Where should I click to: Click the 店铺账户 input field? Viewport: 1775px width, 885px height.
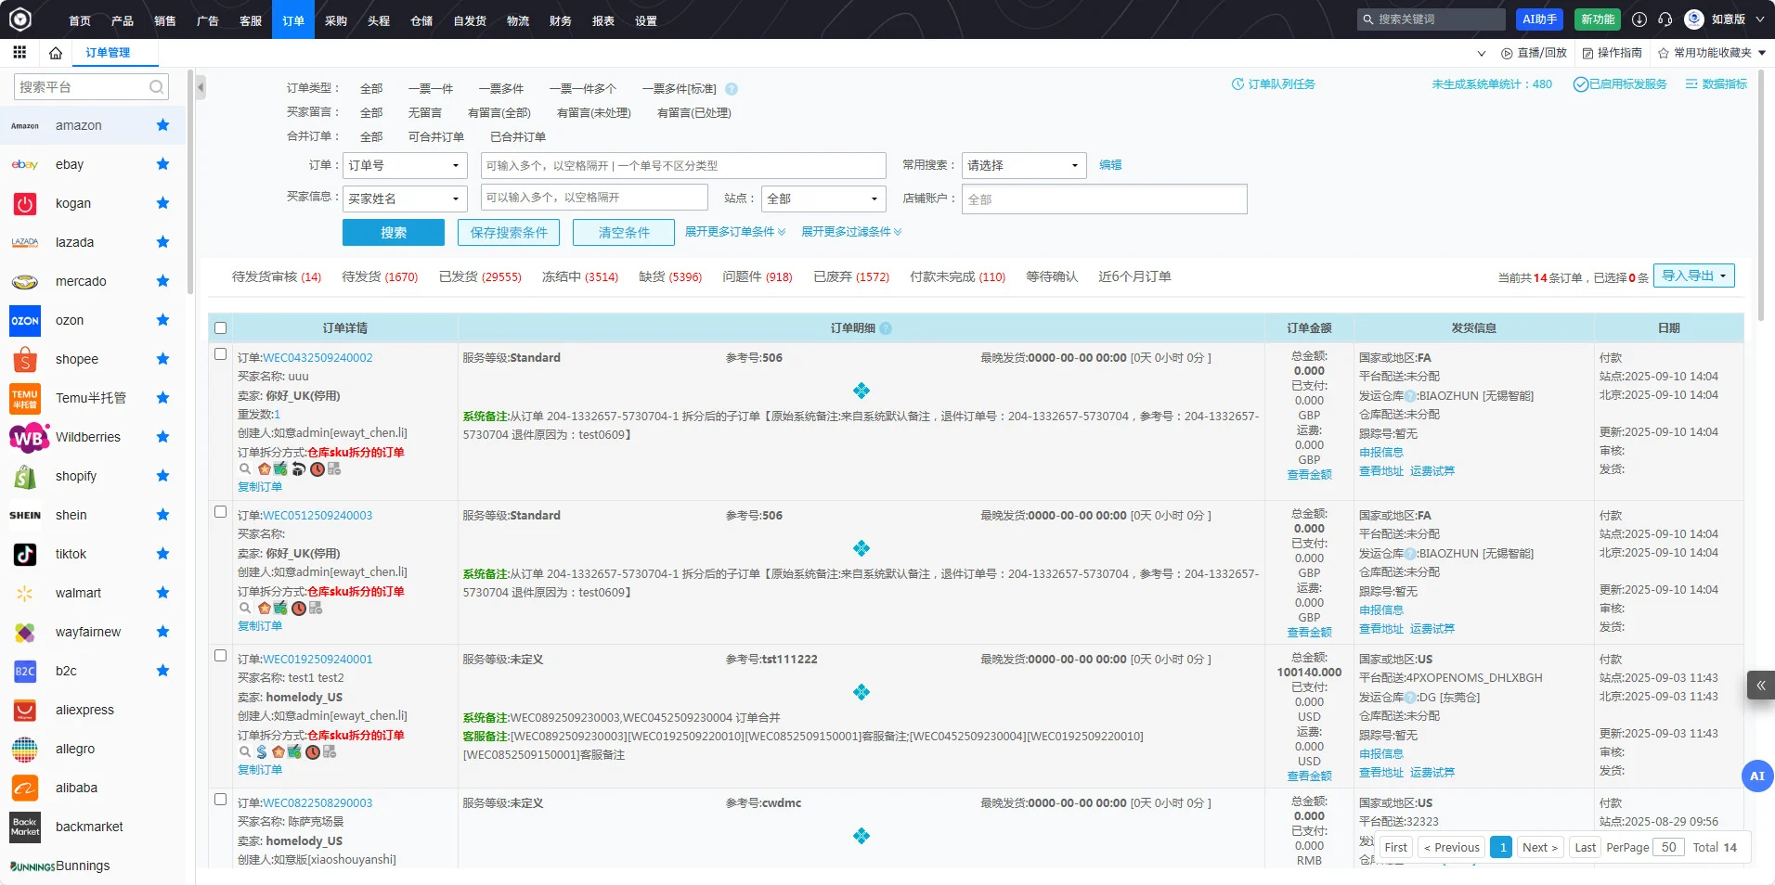[x=1105, y=199]
